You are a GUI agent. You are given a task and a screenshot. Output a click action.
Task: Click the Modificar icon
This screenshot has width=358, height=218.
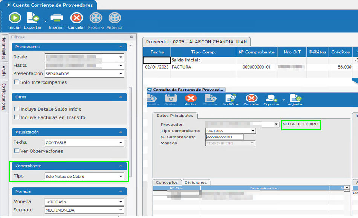point(231,98)
